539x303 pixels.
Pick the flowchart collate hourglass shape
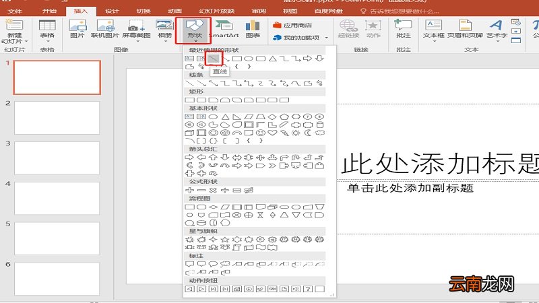(x=261, y=215)
